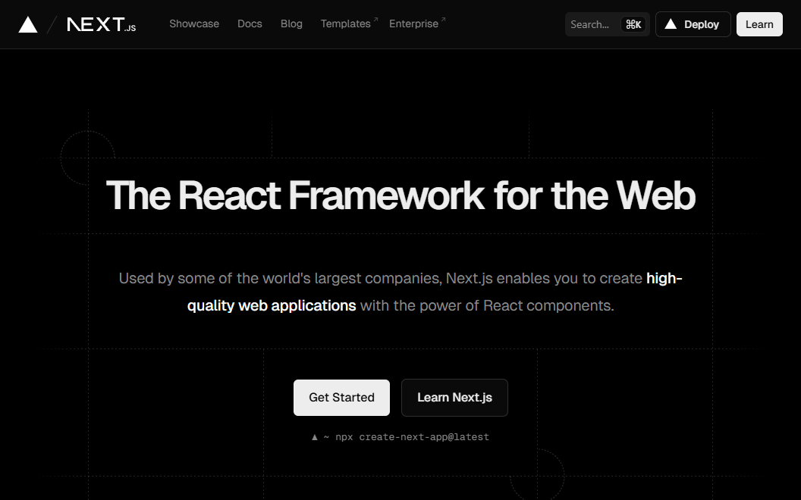The image size is (801, 500).
Task: Select the Learn Next.js button
Action: [454, 398]
